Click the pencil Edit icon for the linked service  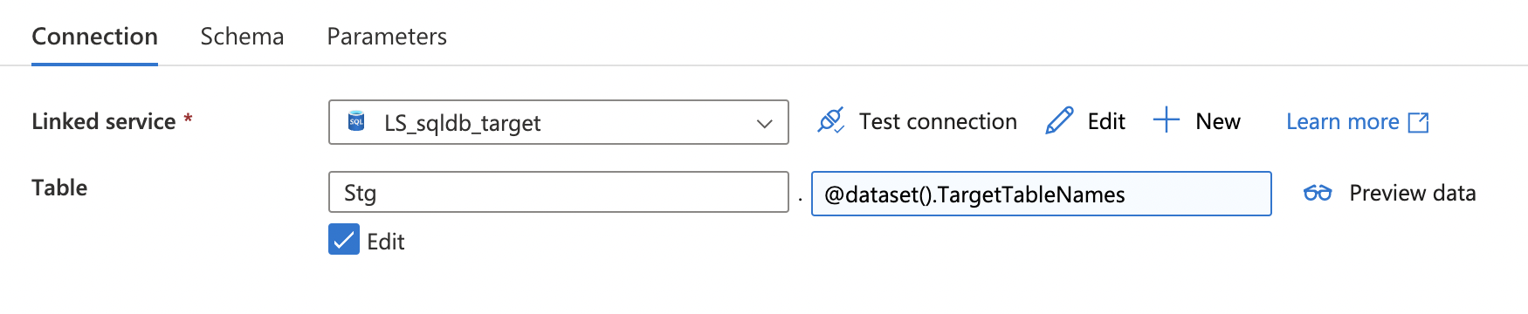point(1059,121)
